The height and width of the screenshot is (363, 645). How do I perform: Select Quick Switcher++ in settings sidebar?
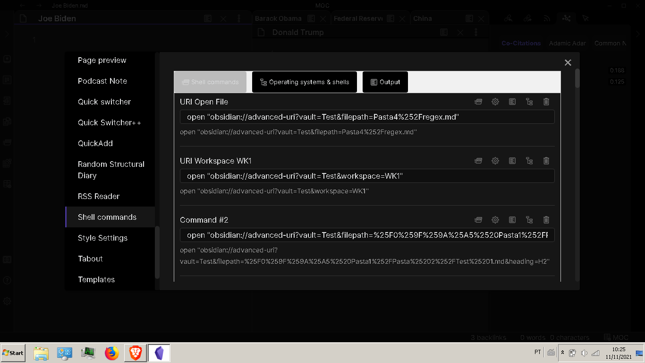110,123
